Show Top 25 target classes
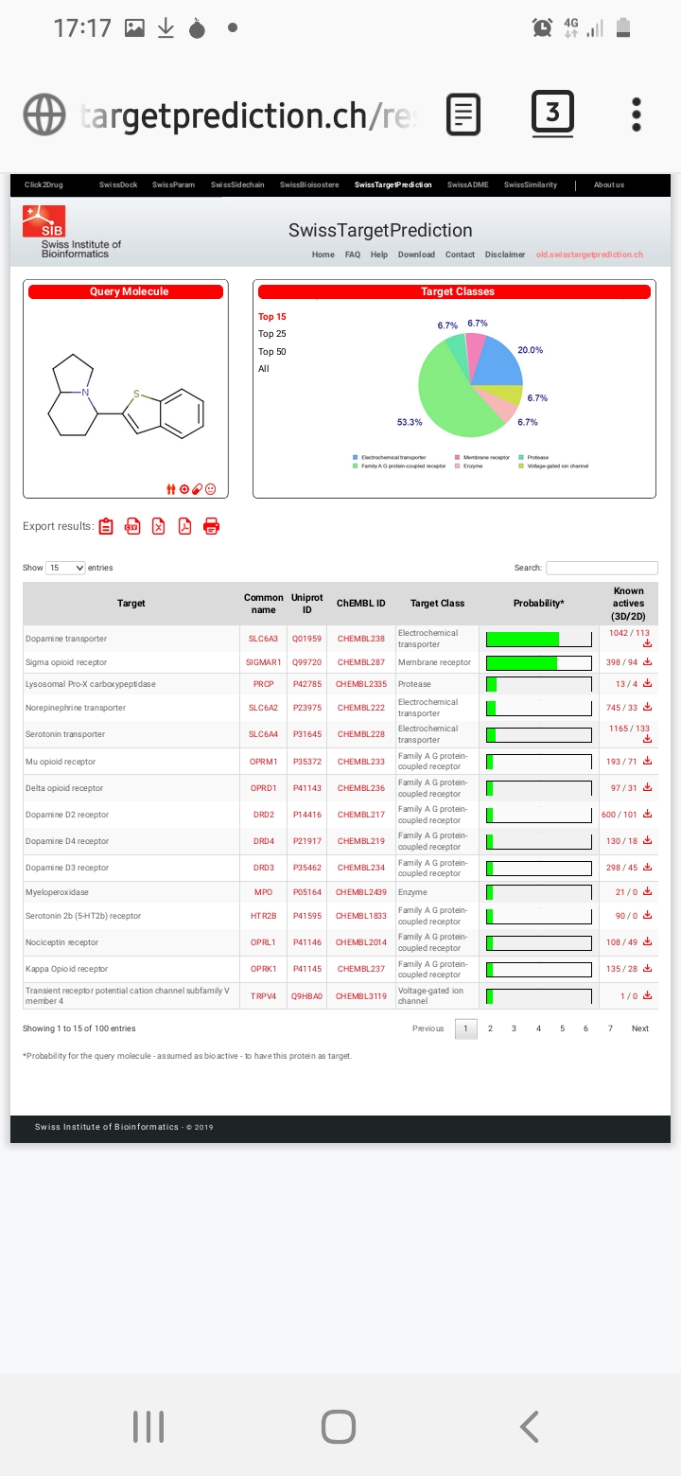The height and width of the screenshot is (1476, 681). point(272,334)
